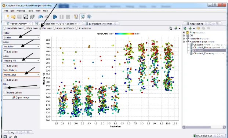
Task: Select the Annotations radio button
Action: tap(76, 28)
